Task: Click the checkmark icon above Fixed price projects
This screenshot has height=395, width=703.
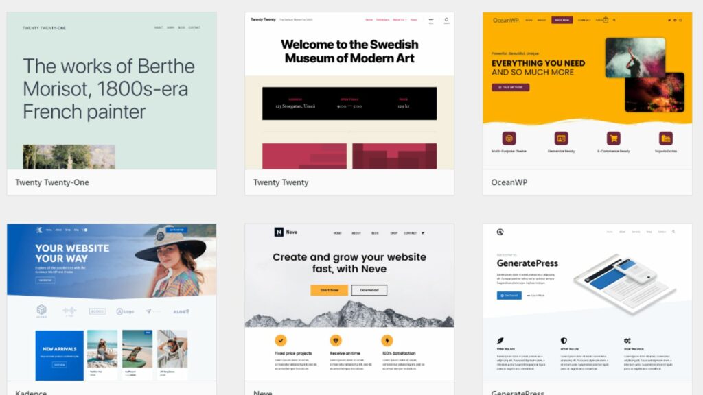Action: point(281,340)
